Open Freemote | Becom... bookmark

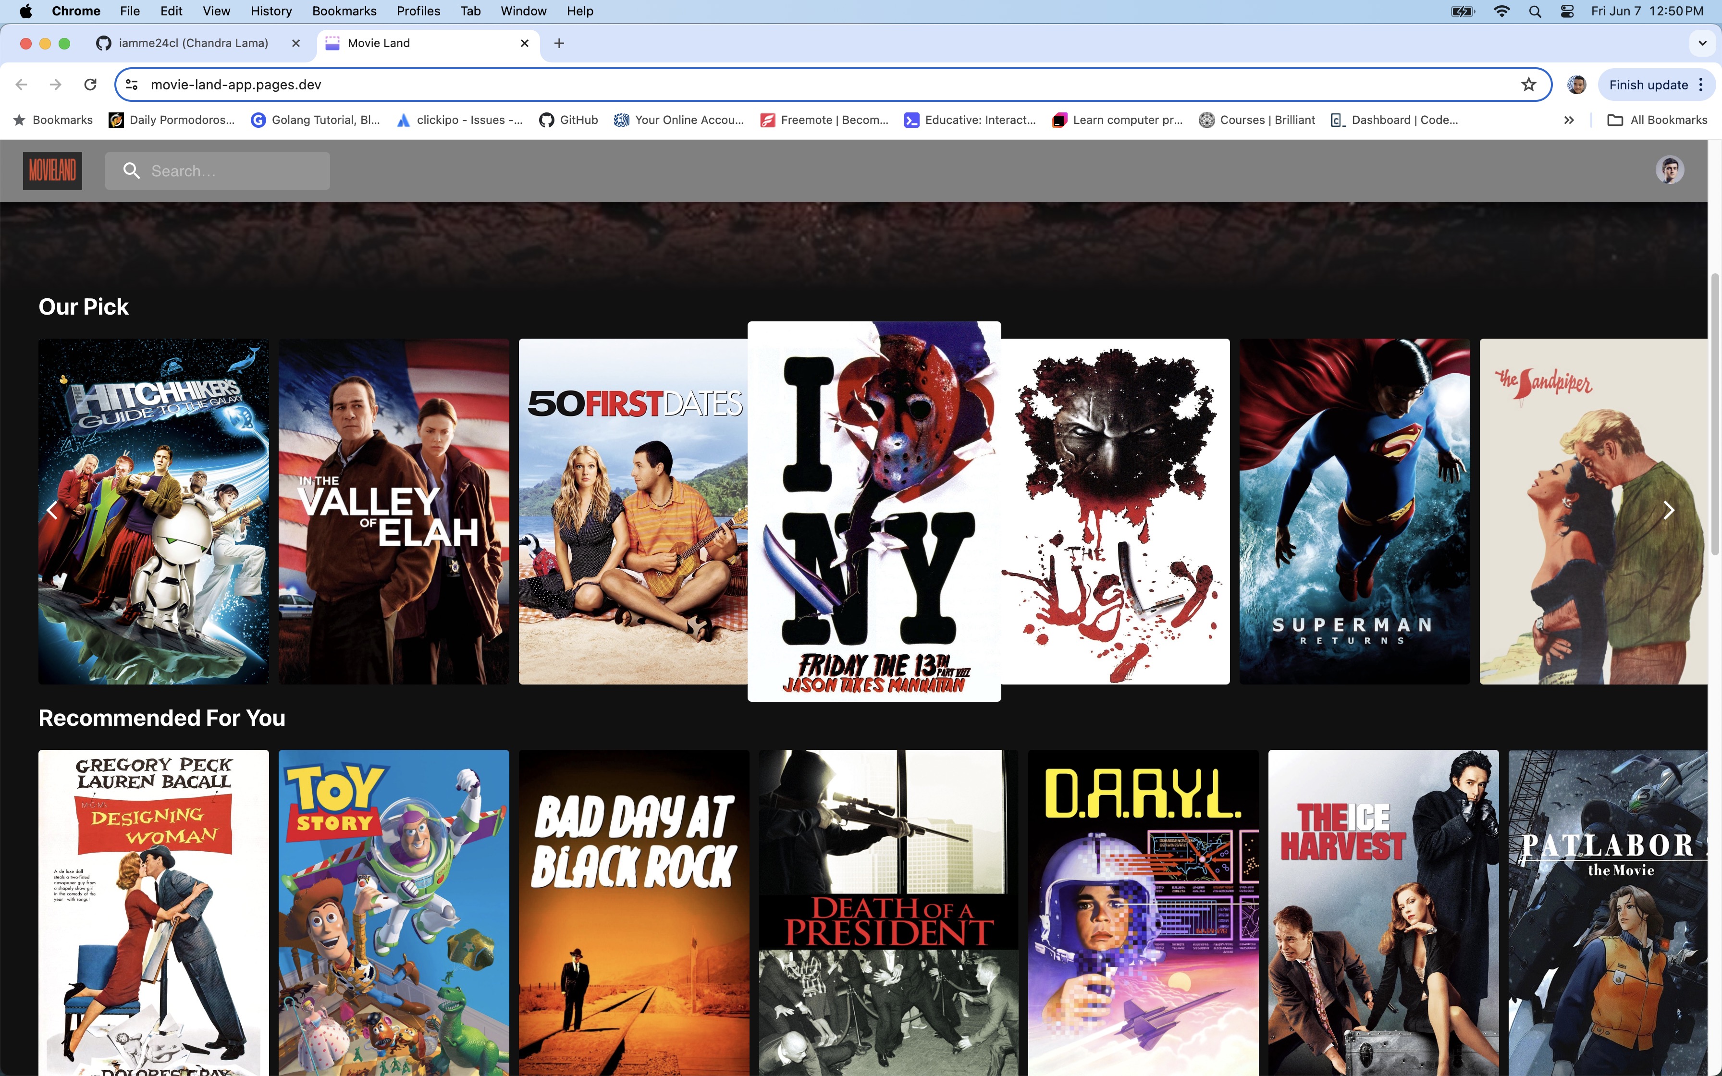(x=824, y=120)
